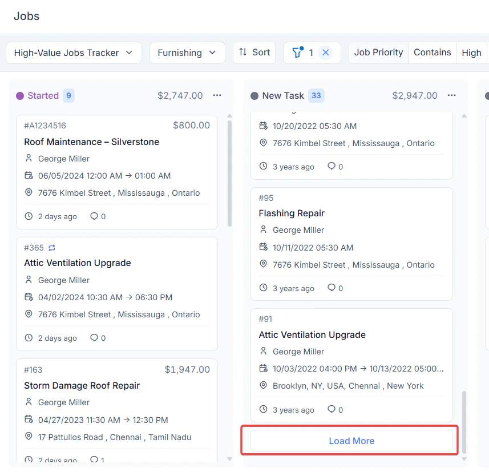The height and width of the screenshot is (476, 489).
Task: Click Started column scroll down arrow
Action: (229, 459)
